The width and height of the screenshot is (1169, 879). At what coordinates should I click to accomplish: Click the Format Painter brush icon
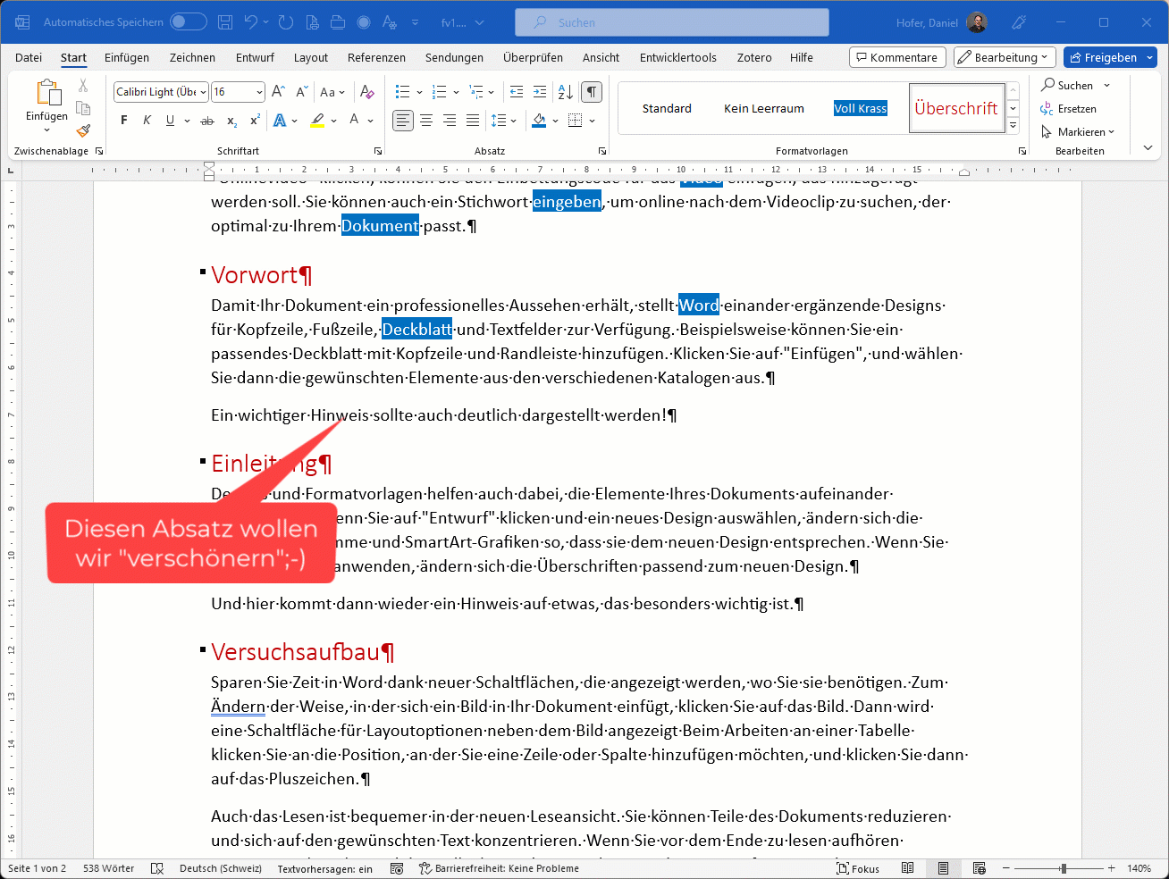(83, 130)
